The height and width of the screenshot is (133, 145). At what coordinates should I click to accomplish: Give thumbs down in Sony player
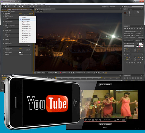118,120
